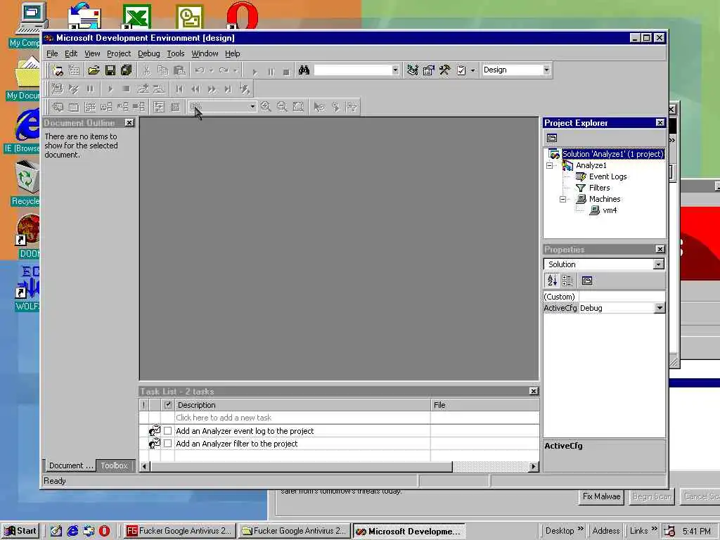The width and height of the screenshot is (720, 540).
Task: Open the Debug menu
Action: pos(149,53)
